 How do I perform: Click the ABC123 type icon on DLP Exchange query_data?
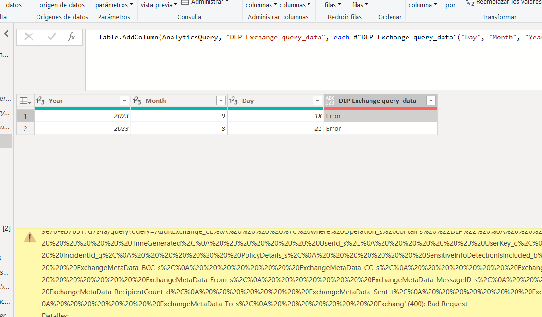tap(330, 101)
